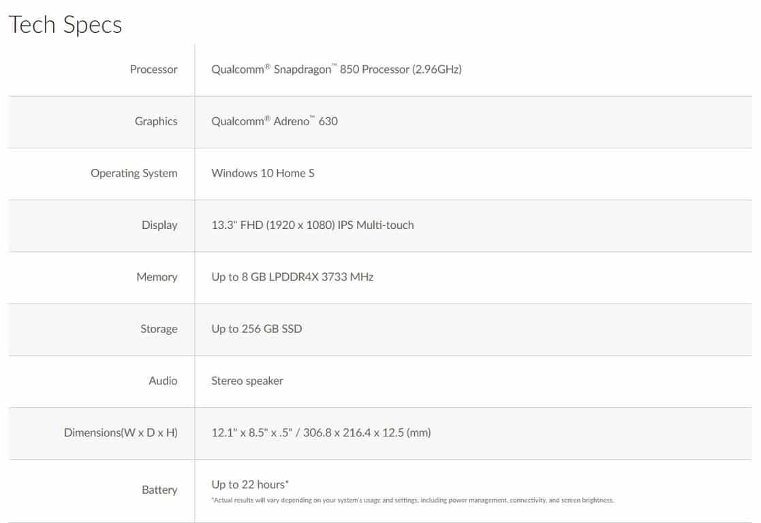Select the Graphics row label
761x523 pixels.
[x=156, y=121]
